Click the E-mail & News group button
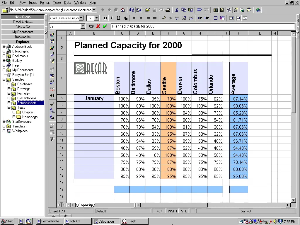This screenshot has width=300, height=225. (23, 22)
